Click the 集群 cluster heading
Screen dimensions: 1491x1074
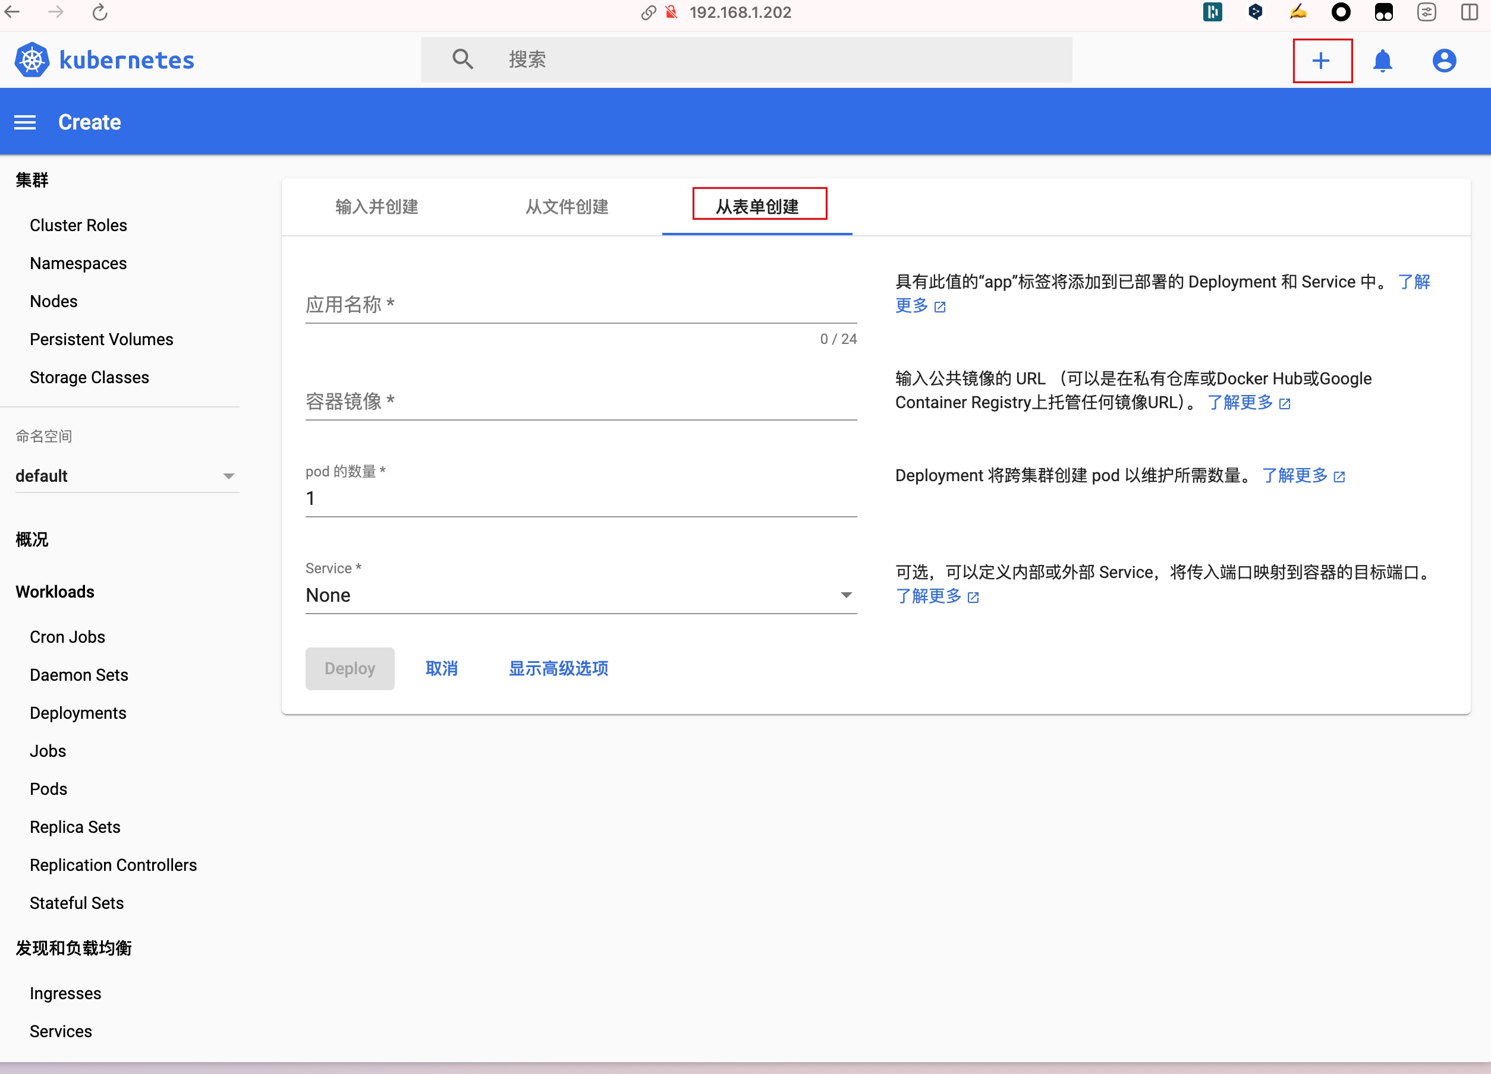point(32,180)
